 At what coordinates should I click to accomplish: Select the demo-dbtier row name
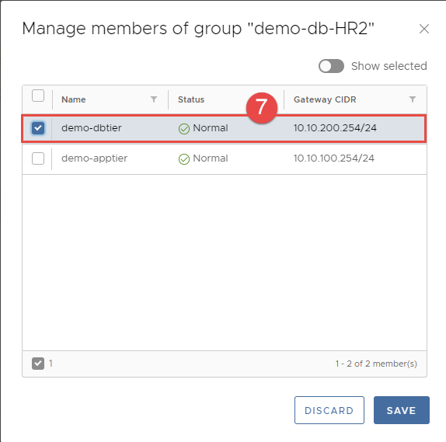[92, 127]
